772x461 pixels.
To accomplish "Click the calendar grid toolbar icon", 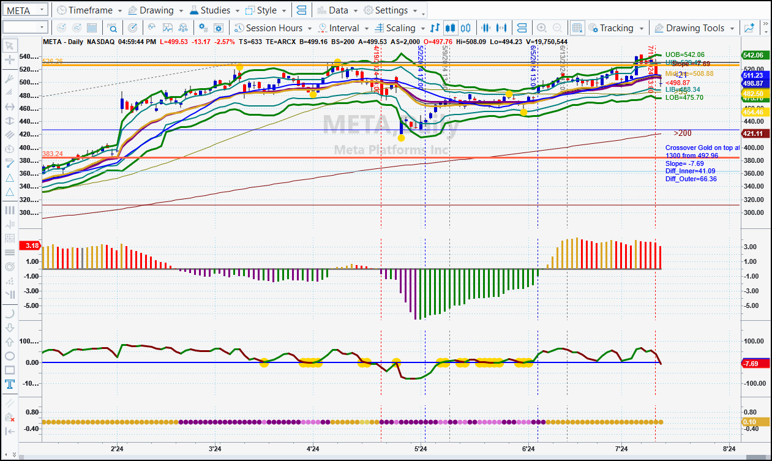I will click(91, 28).
